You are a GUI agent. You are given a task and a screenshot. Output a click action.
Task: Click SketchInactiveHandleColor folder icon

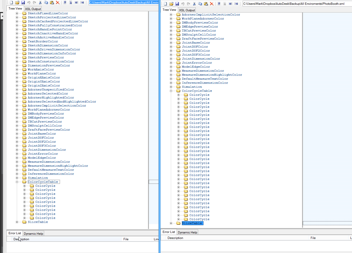tap(24, 33)
